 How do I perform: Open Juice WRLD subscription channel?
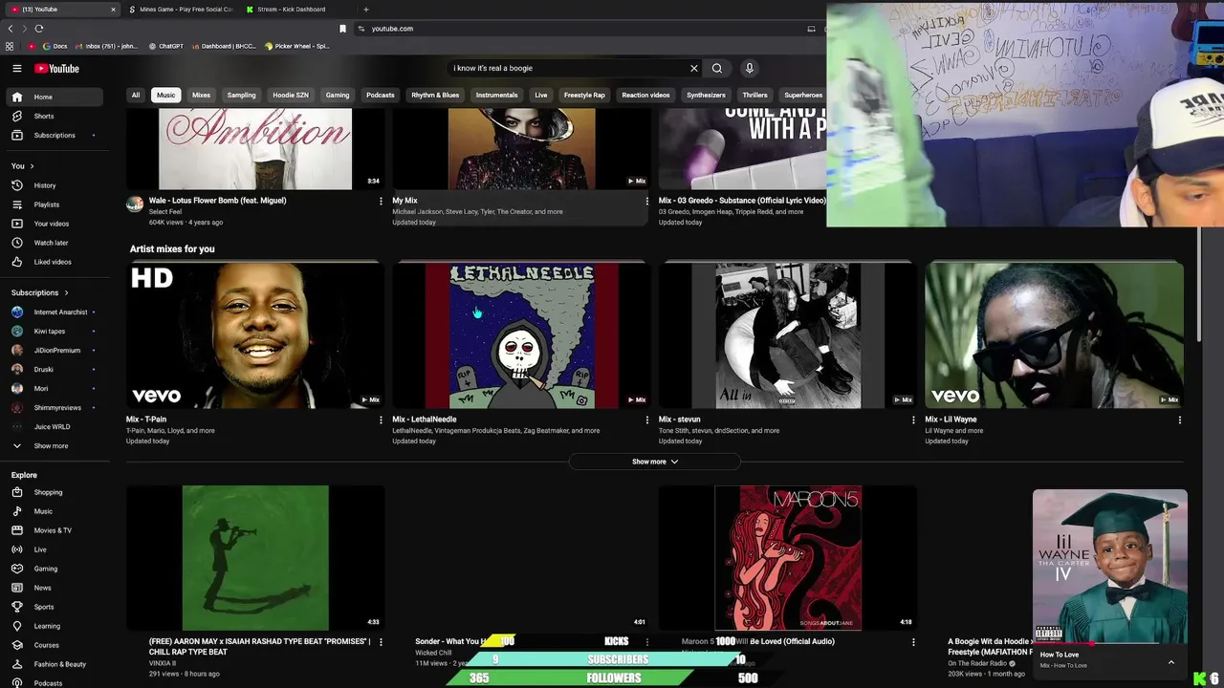pyautogui.click(x=55, y=426)
